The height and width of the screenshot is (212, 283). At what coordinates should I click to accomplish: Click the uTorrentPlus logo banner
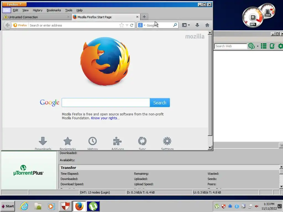tap(28, 170)
